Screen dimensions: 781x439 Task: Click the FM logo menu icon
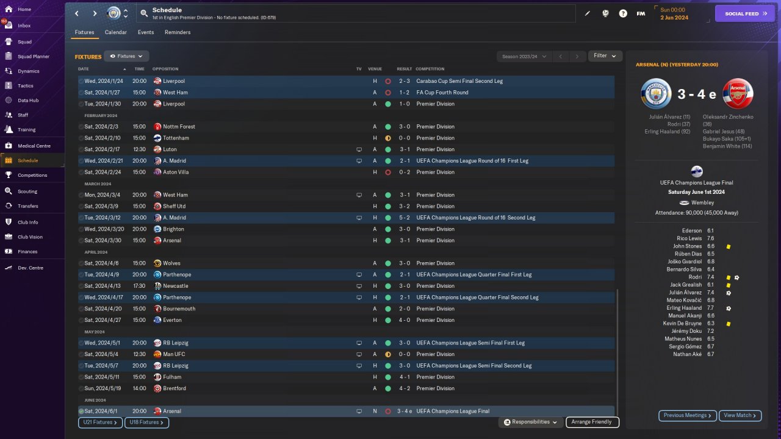(x=641, y=13)
